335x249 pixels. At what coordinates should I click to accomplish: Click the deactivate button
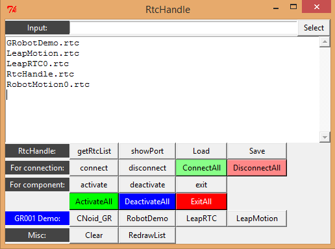[x=147, y=185]
